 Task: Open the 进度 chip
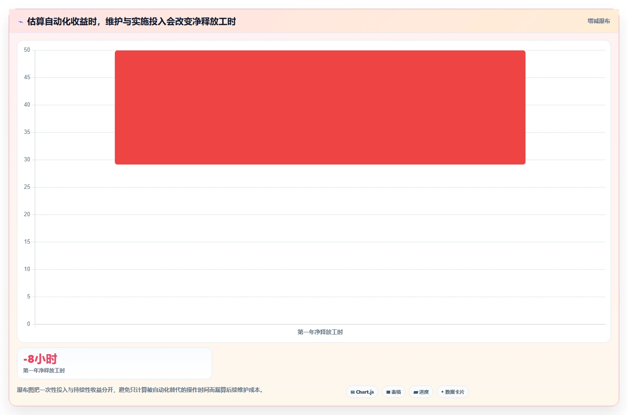421,392
